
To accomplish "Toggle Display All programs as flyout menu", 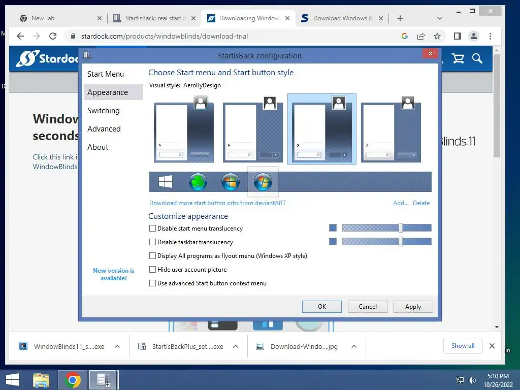I will click(x=152, y=256).
